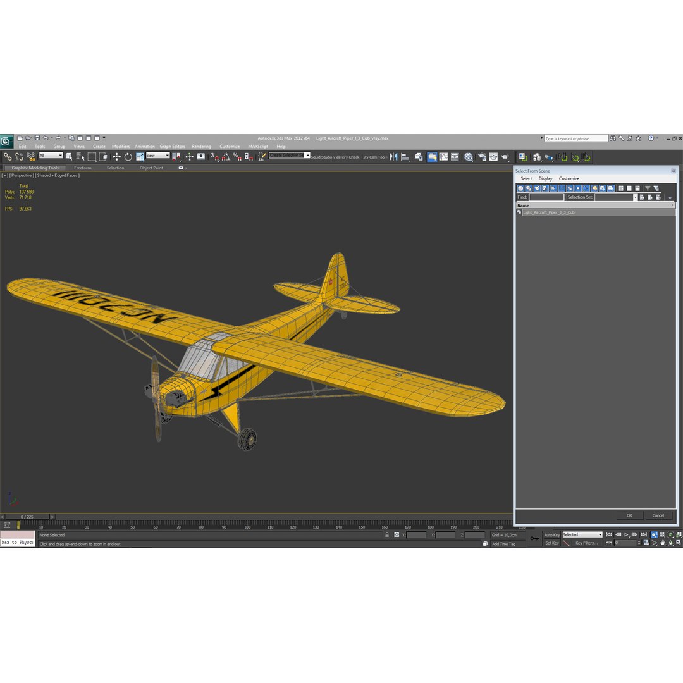This screenshot has width=683, height=683.
Task: Click the time slider showing 0 / 225
Action: (27, 517)
